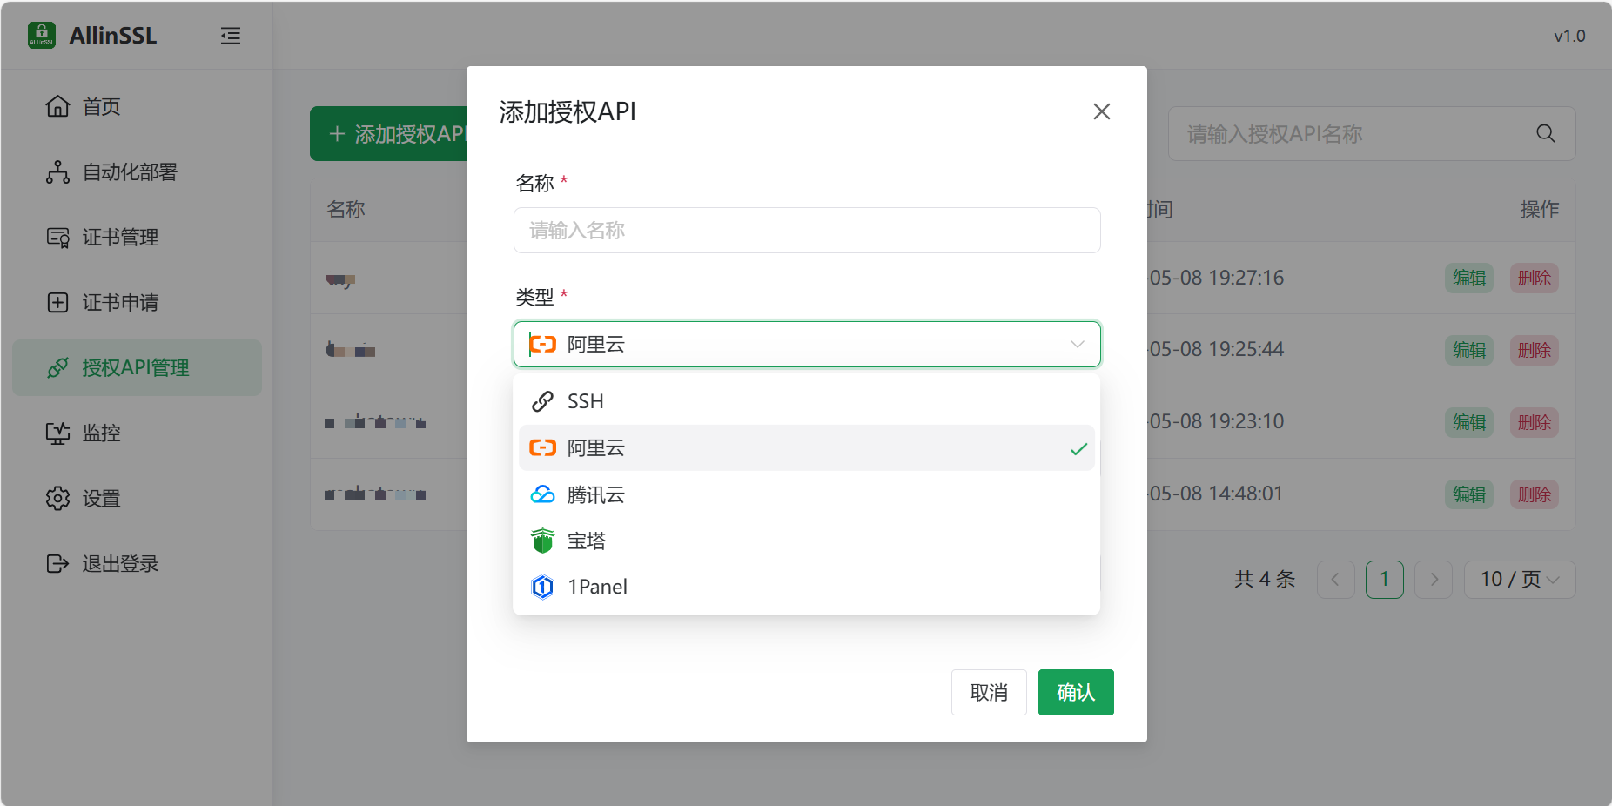Click the 宝塔 green shield icon
Image resolution: width=1612 pixels, height=806 pixels.
542,541
